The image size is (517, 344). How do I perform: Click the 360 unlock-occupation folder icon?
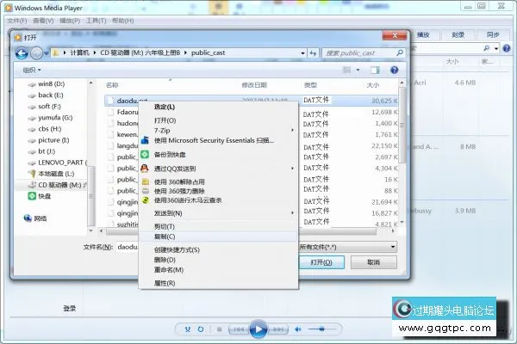point(146,181)
